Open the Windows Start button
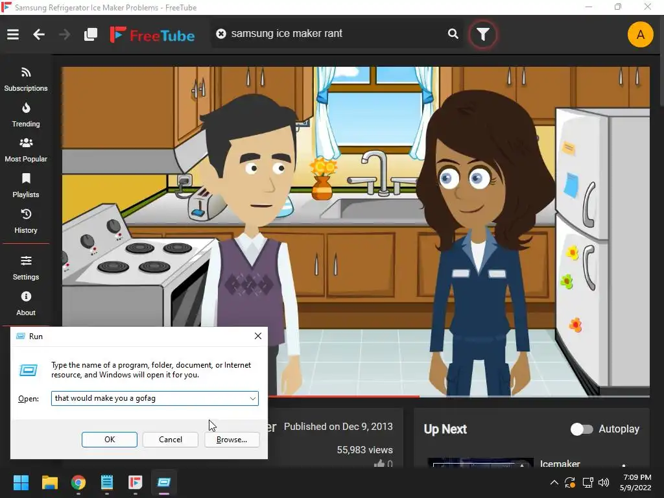 click(21, 482)
